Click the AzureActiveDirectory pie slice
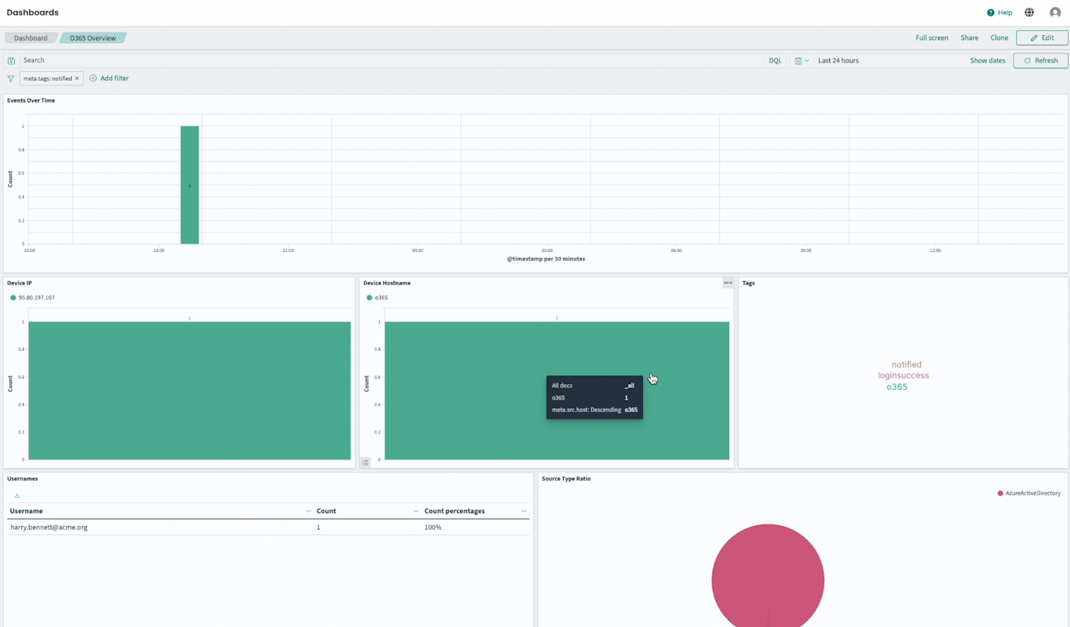Viewport: 1070px width, 627px height. [767, 575]
